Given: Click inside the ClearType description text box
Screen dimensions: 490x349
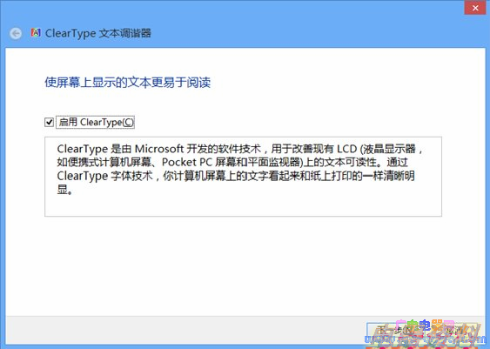Looking at the screenshot, I should click(243, 177).
